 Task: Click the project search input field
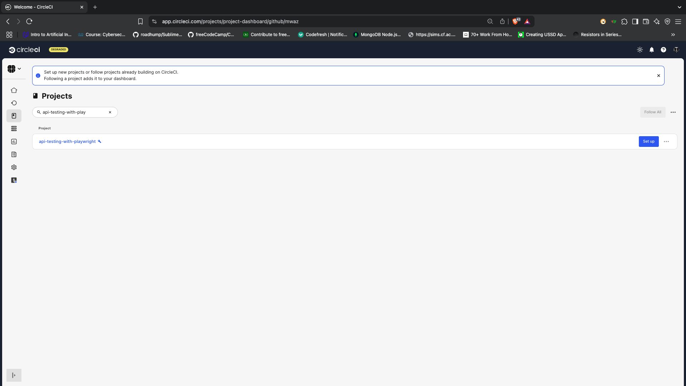click(74, 112)
